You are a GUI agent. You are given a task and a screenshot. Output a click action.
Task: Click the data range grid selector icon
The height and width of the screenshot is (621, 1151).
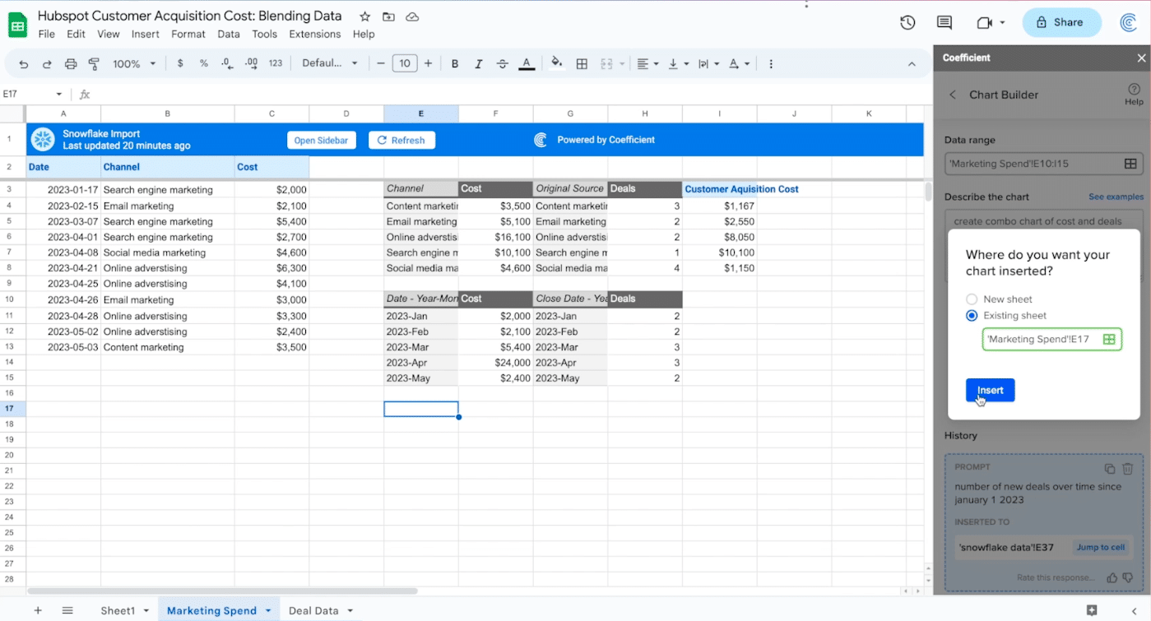click(x=1131, y=164)
